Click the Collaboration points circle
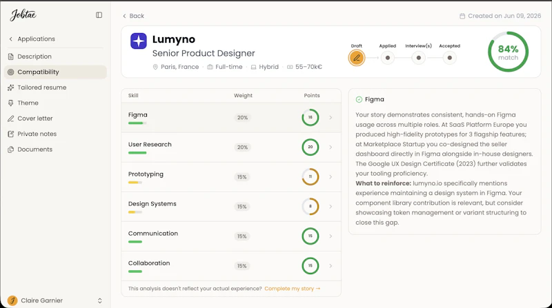This screenshot has height=308, width=552. pyautogui.click(x=310, y=266)
